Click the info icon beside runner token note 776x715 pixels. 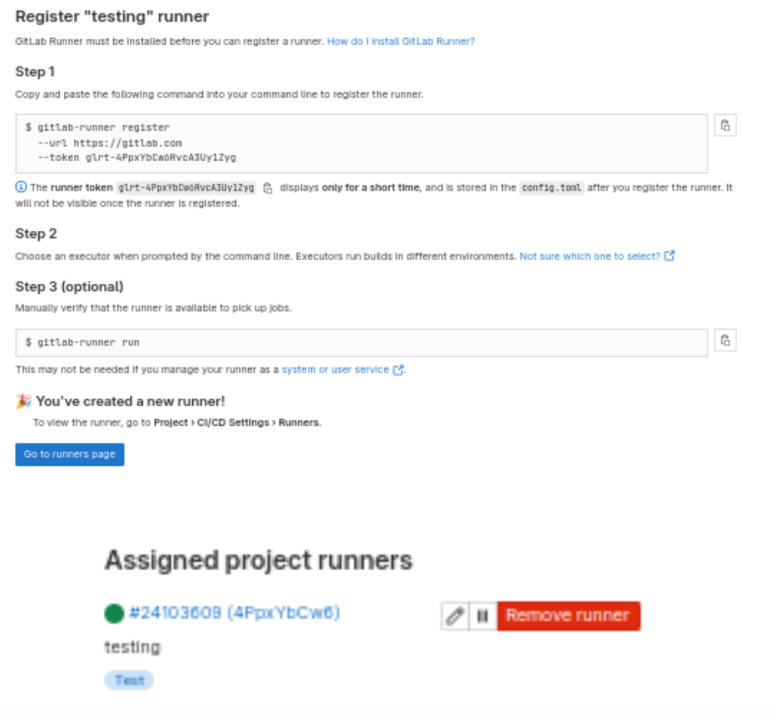[21, 187]
